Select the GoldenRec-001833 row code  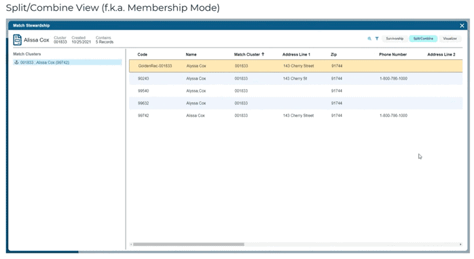click(155, 66)
